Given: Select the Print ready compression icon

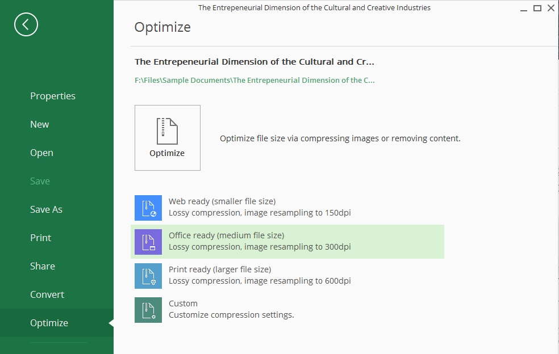Looking at the screenshot, I should (x=148, y=276).
